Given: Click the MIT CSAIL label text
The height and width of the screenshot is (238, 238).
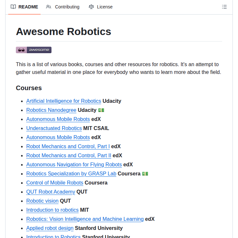Looking at the screenshot, I should tap(96, 128).
